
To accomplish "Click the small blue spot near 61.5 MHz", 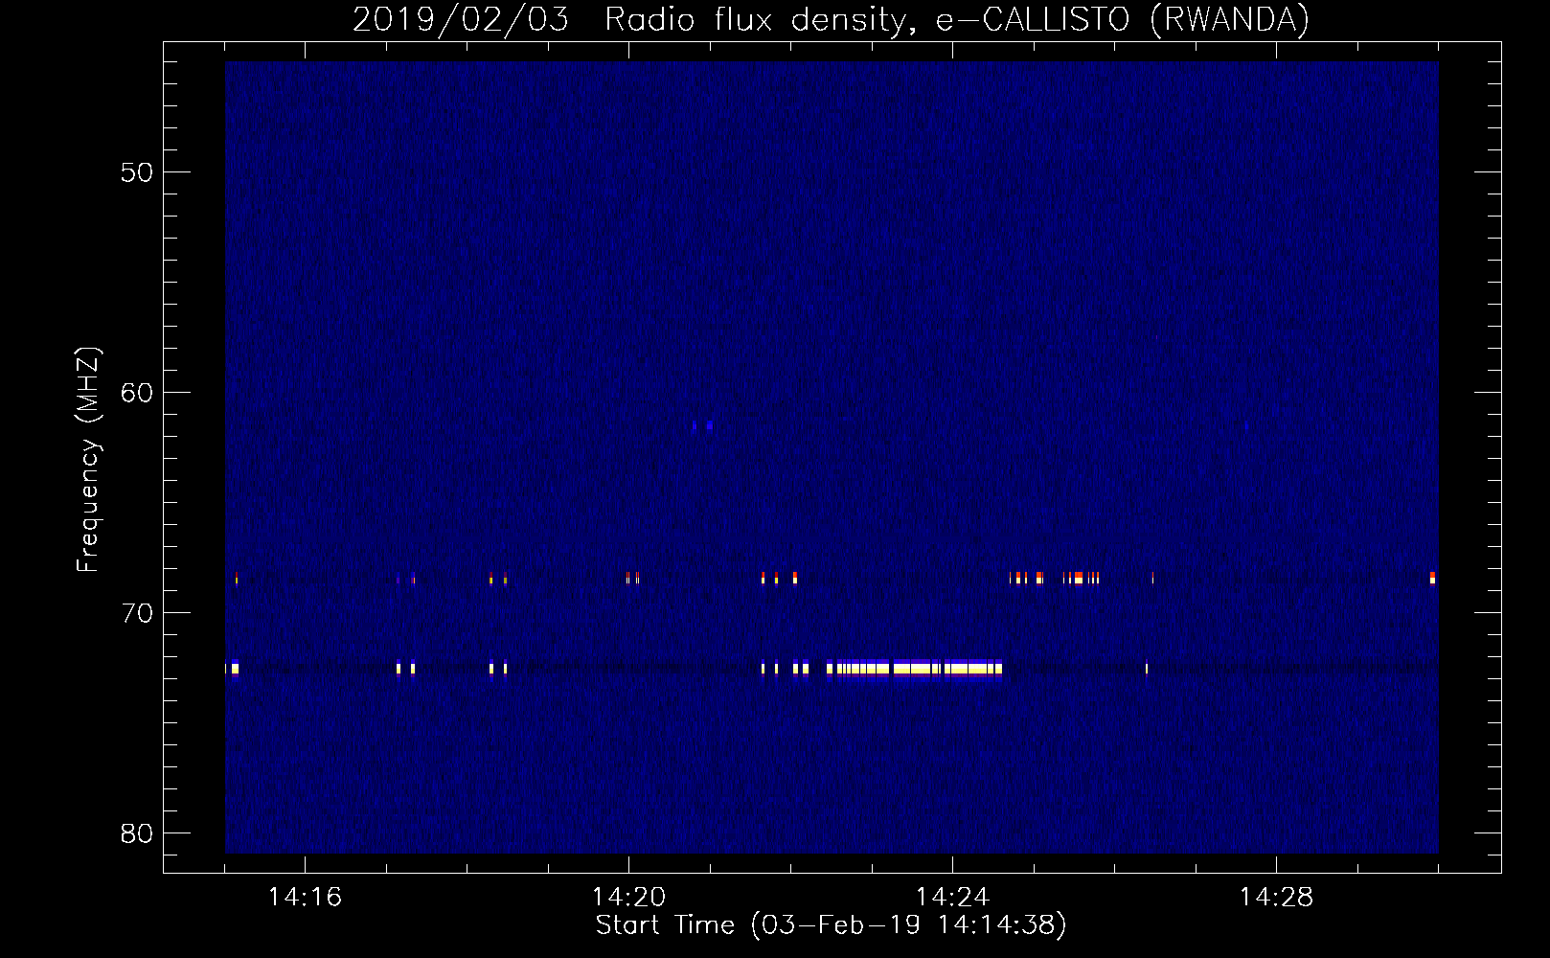I will click(703, 425).
